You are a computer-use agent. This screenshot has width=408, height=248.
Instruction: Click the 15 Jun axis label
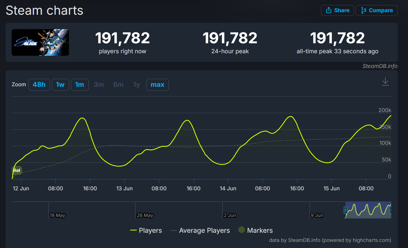point(331,188)
